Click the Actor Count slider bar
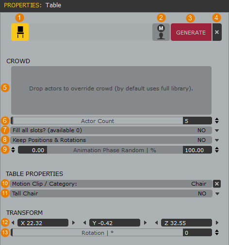 [97, 121]
